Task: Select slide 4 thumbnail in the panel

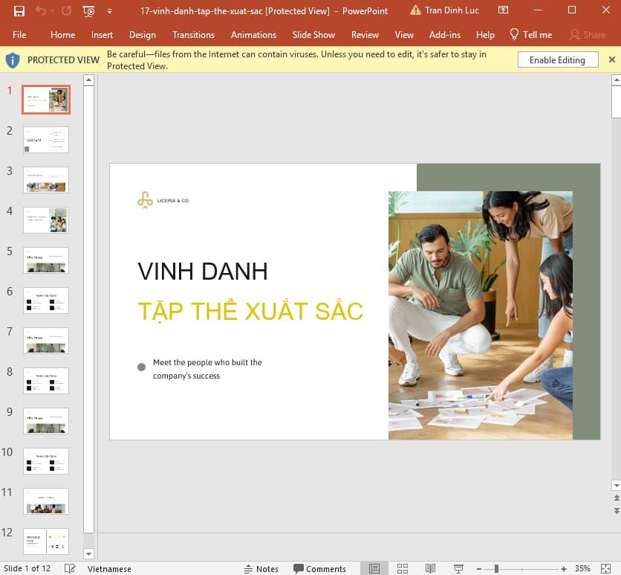Action: pyautogui.click(x=45, y=219)
